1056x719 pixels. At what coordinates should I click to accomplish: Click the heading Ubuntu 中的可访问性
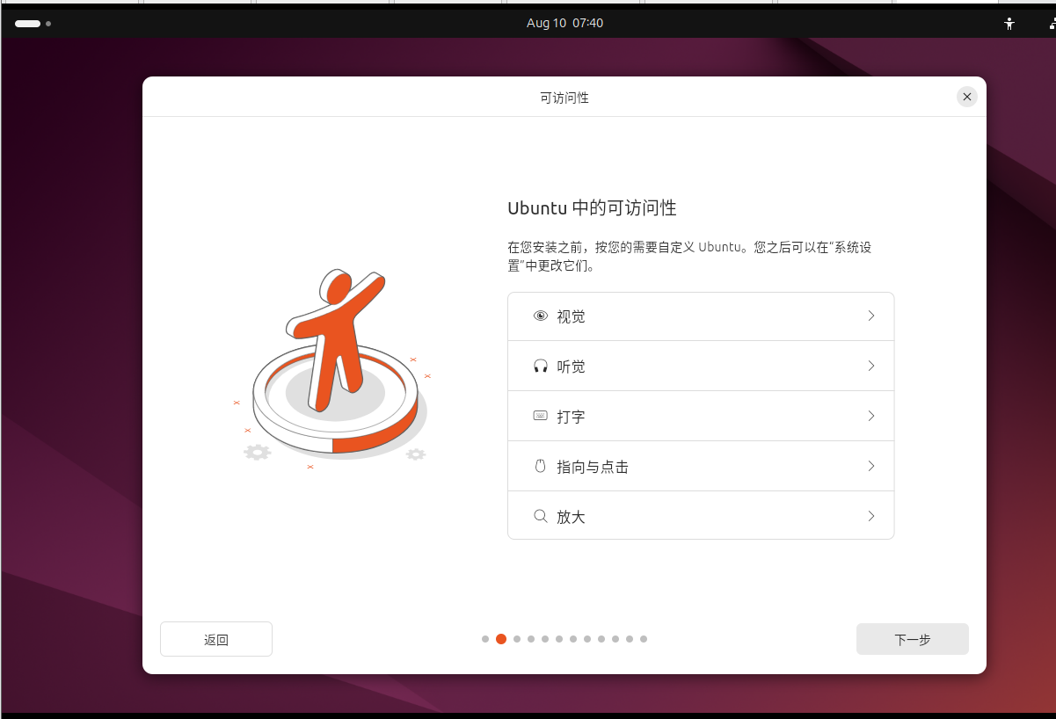(x=592, y=208)
